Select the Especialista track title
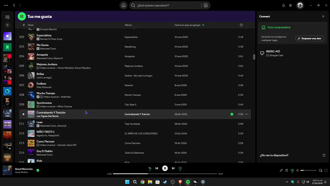The image size is (330, 186). [x=44, y=35]
